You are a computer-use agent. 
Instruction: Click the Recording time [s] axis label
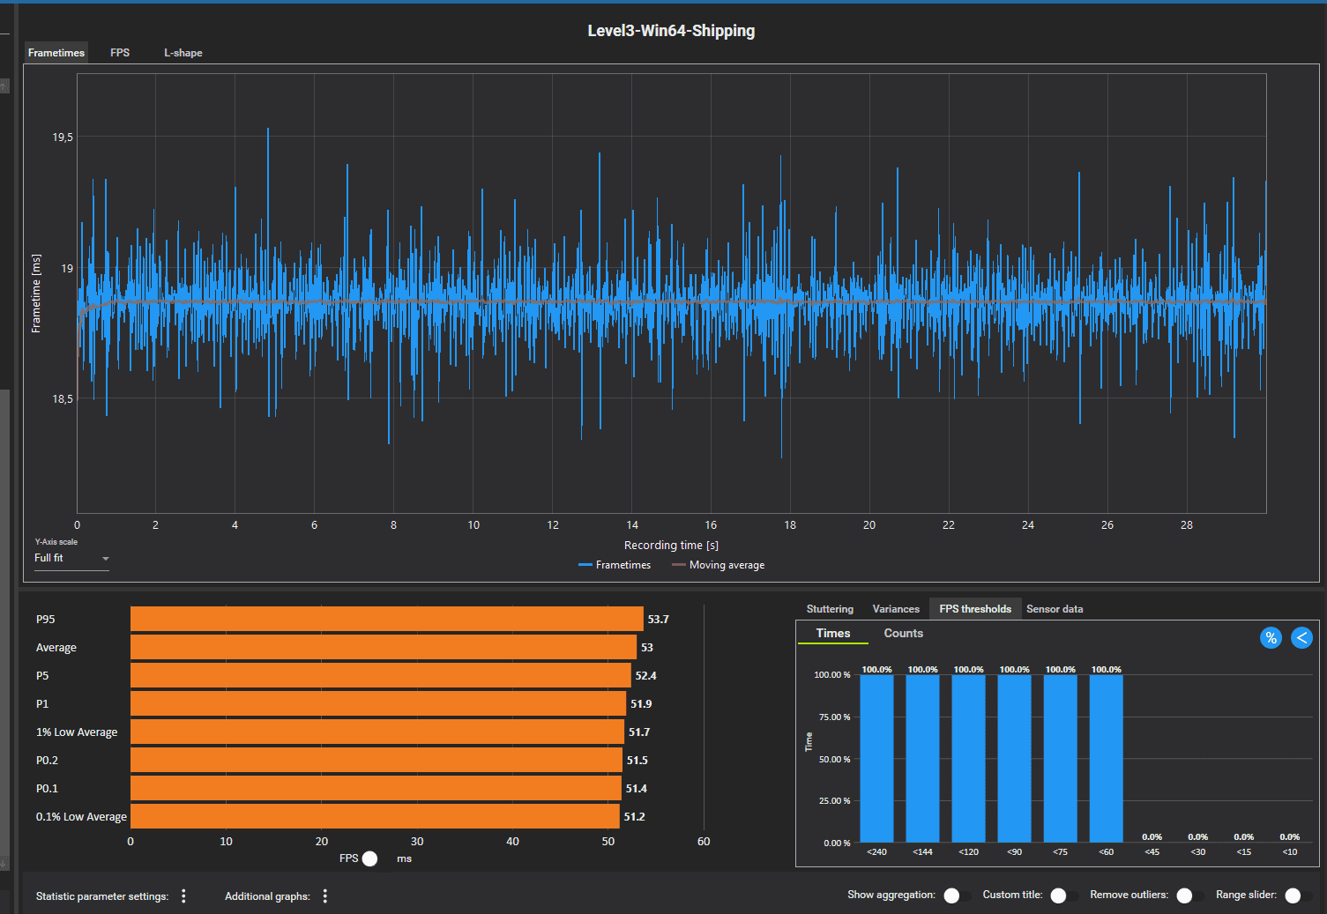pos(671,546)
